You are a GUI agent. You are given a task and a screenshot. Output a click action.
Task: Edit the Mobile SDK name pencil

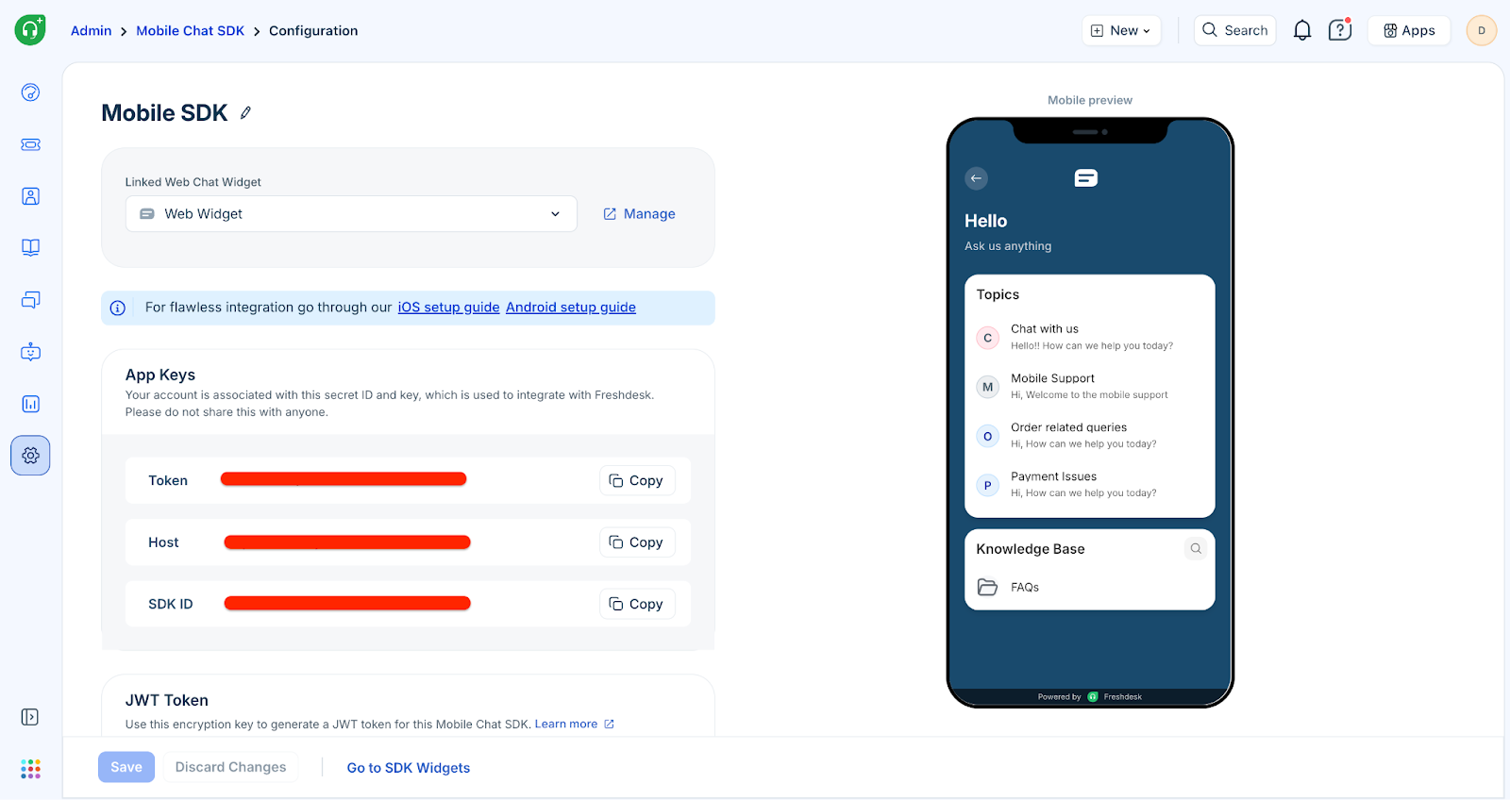(x=245, y=113)
